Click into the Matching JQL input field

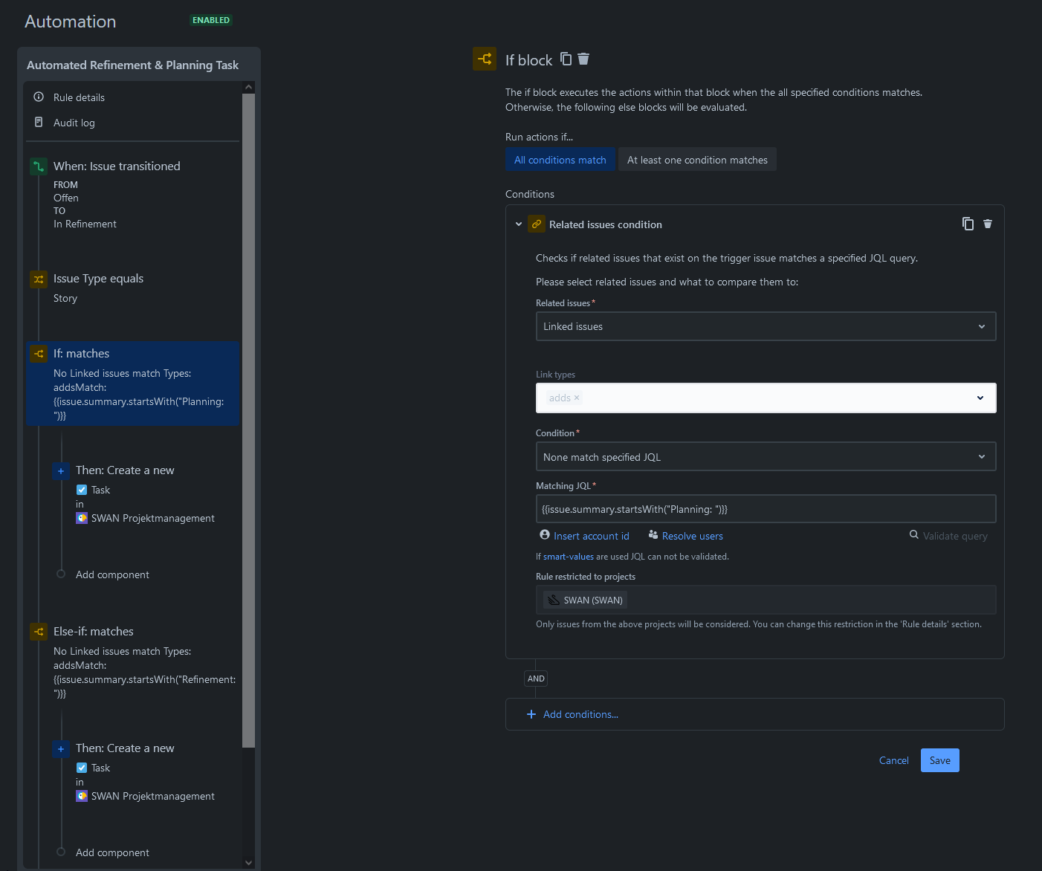[766, 509]
